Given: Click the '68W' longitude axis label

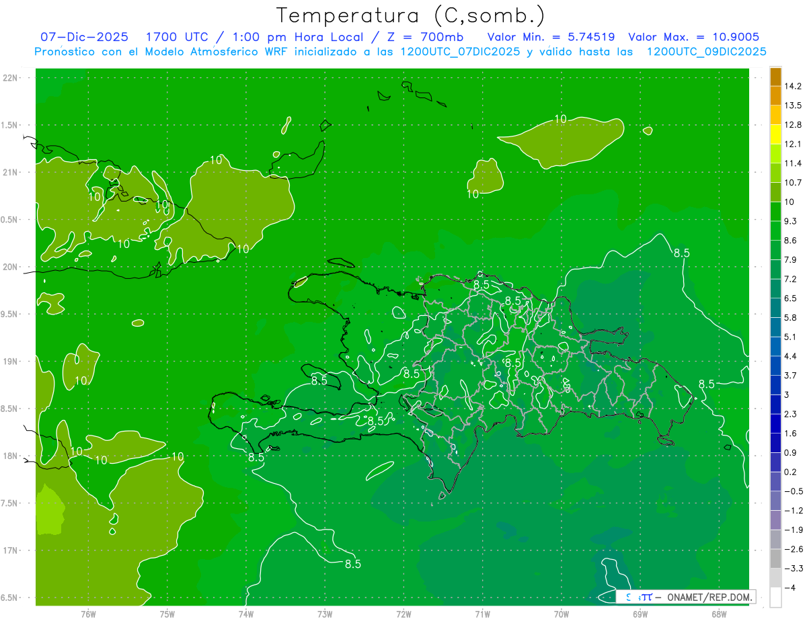Looking at the screenshot, I should point(719,614).
